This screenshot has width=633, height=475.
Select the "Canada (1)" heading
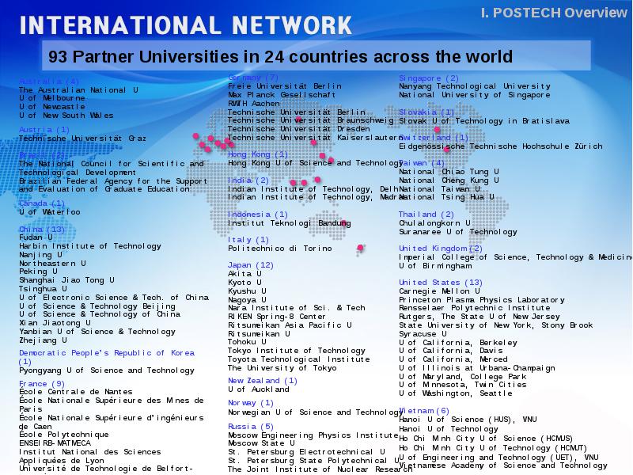[x=42, y=203]
